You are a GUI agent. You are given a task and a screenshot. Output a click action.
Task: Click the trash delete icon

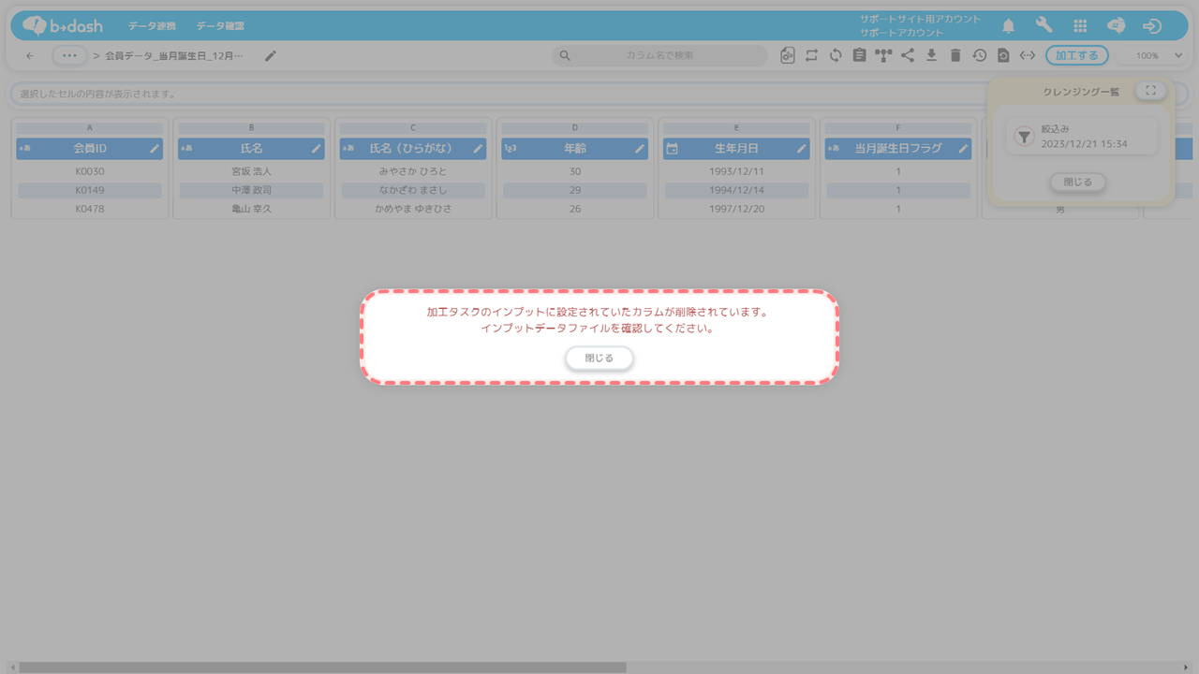(955, 55)
